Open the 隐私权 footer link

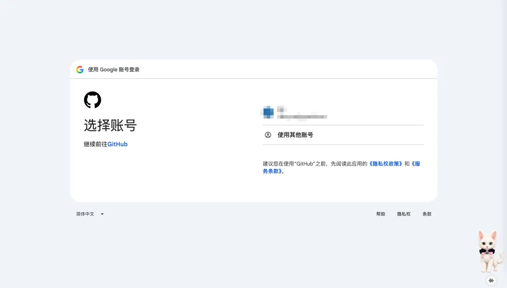(404, 214)
